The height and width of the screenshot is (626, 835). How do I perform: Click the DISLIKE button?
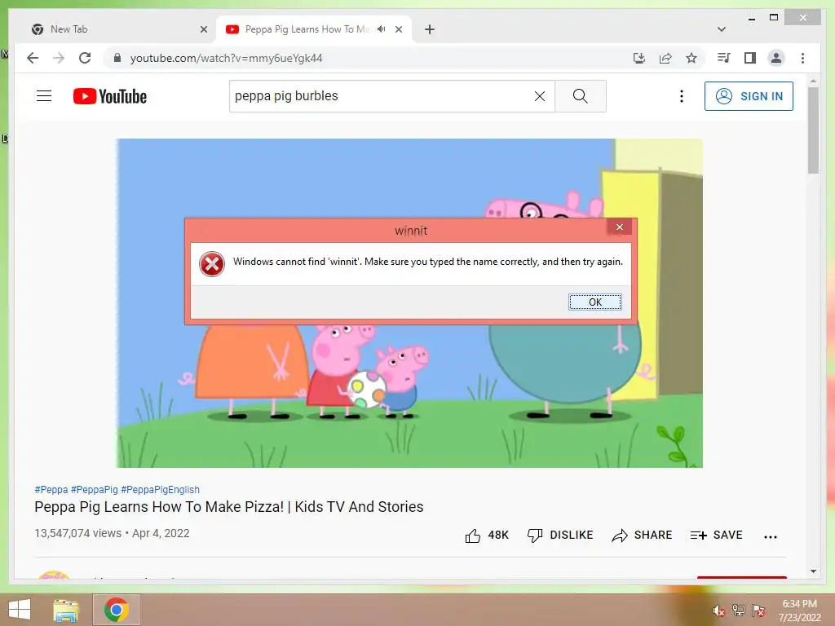click(x=559, y=535)
